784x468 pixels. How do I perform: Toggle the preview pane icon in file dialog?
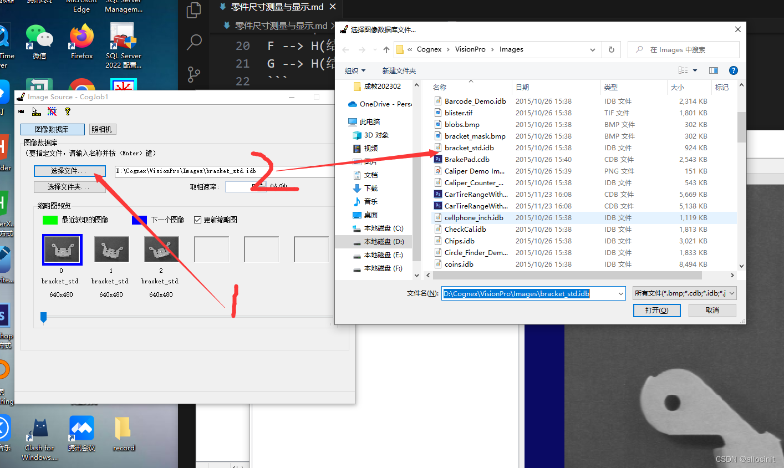click(x=714, y=70)
